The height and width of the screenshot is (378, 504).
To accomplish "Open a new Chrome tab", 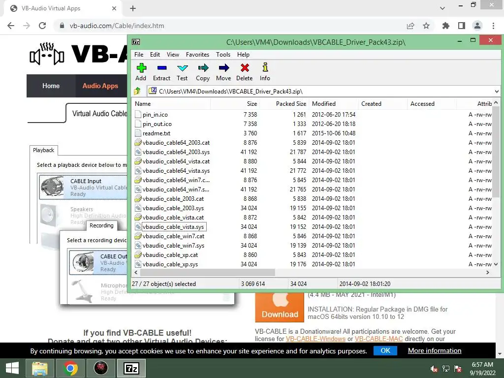I will click(133, 8).
